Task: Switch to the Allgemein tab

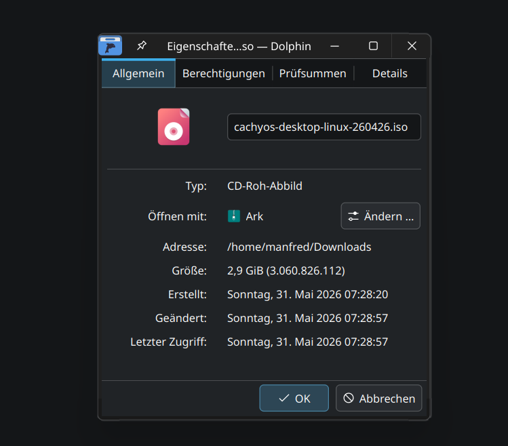Action: coord(138,73)
